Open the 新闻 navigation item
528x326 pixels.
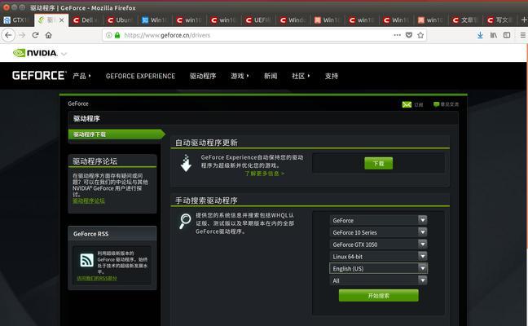coord(271,76)
